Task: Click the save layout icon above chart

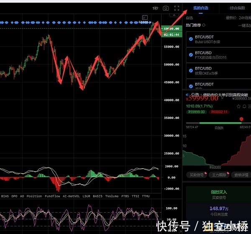Action: pos(145,17)
